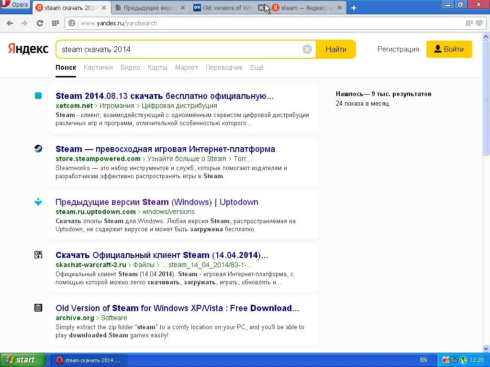
Task: Open the Регистрация link
Action: (x=398, y=49)
